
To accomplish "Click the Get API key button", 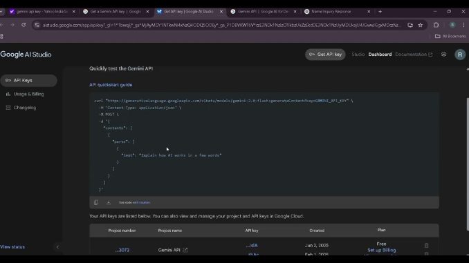I will (325, 55).
